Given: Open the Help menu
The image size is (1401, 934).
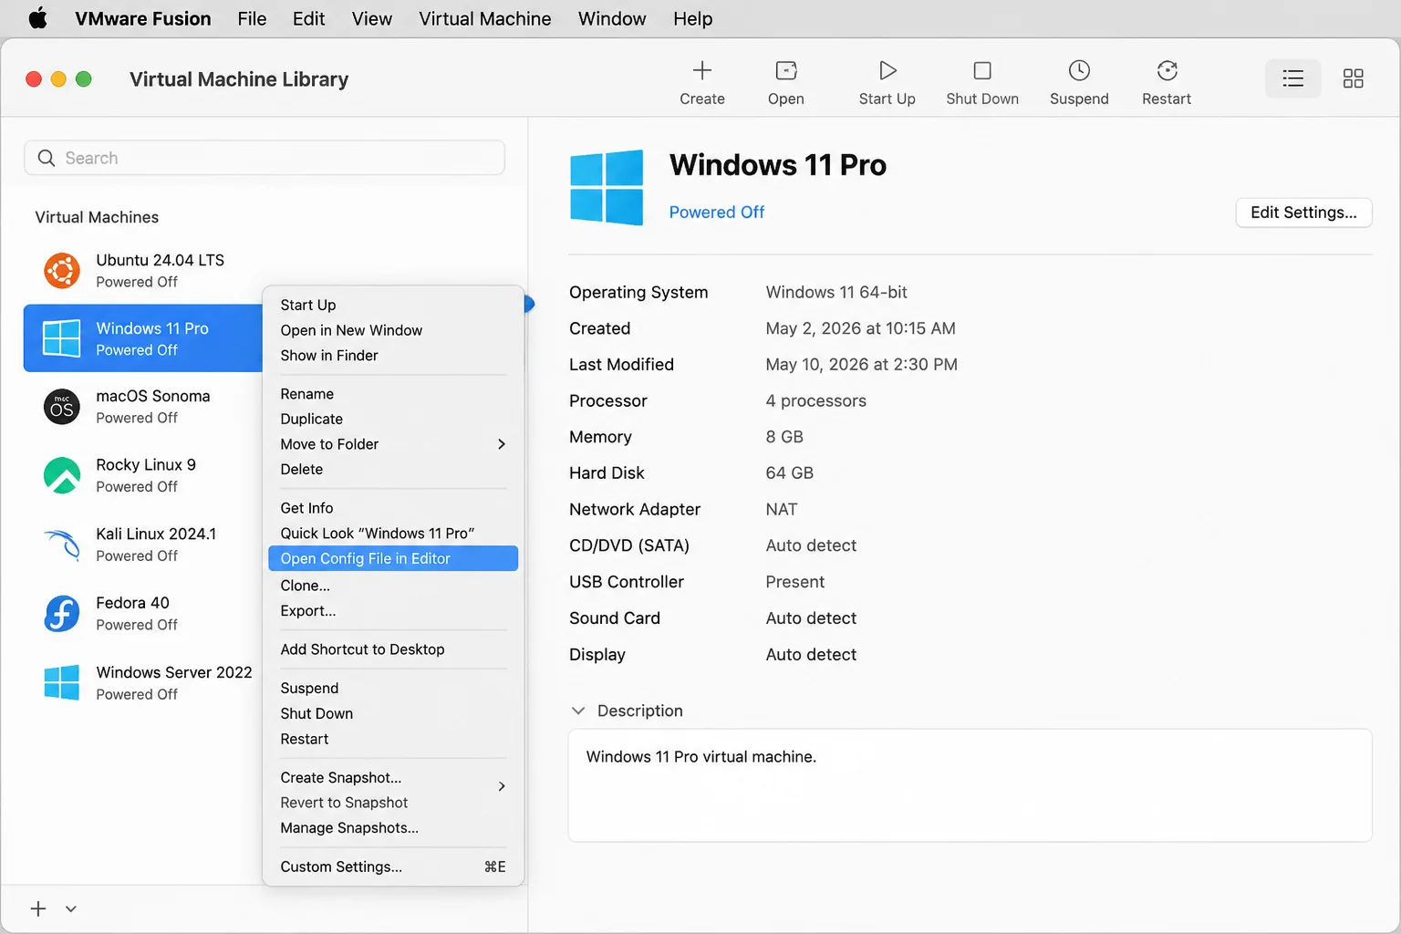Looking at the screenshot, I should coord(693,18).
